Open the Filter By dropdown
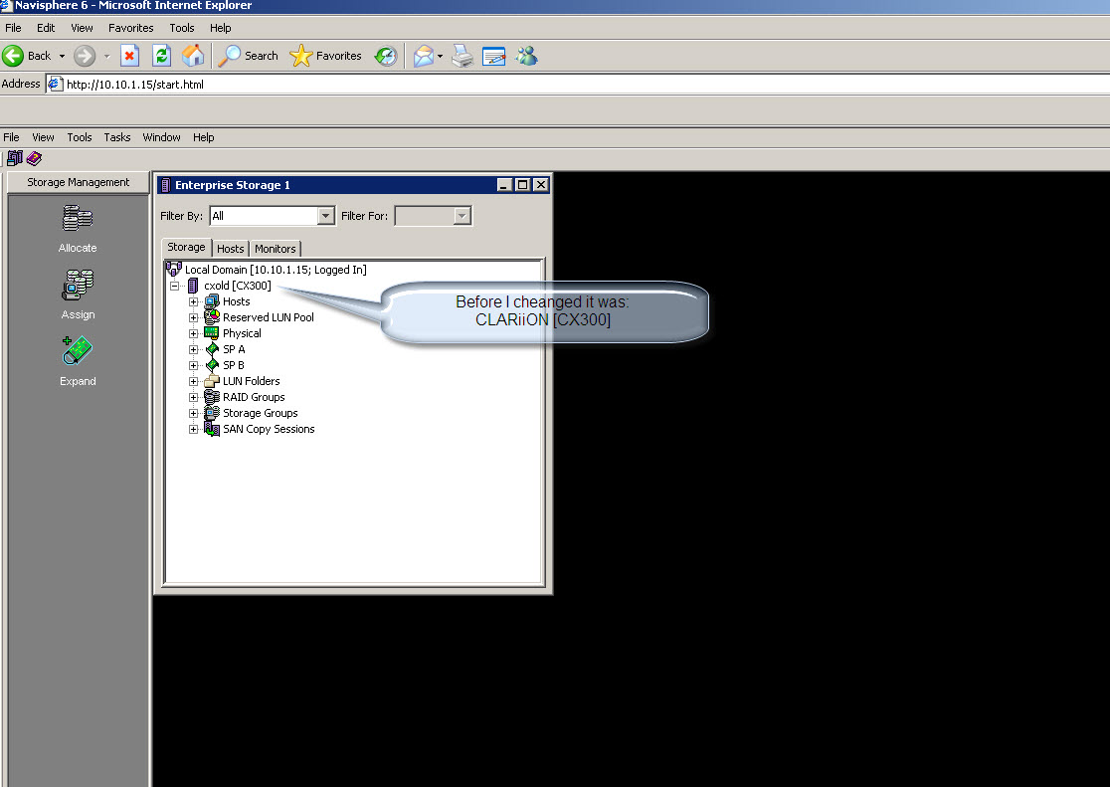This screenshot has width=1110, height=787. click(x=325, y=216)
